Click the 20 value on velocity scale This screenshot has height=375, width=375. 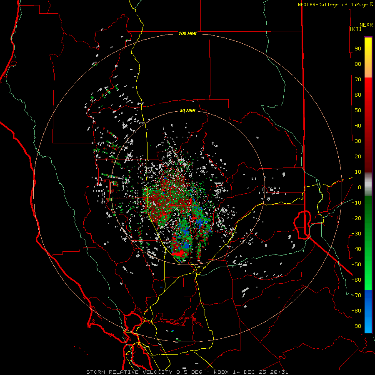(358, 157)
